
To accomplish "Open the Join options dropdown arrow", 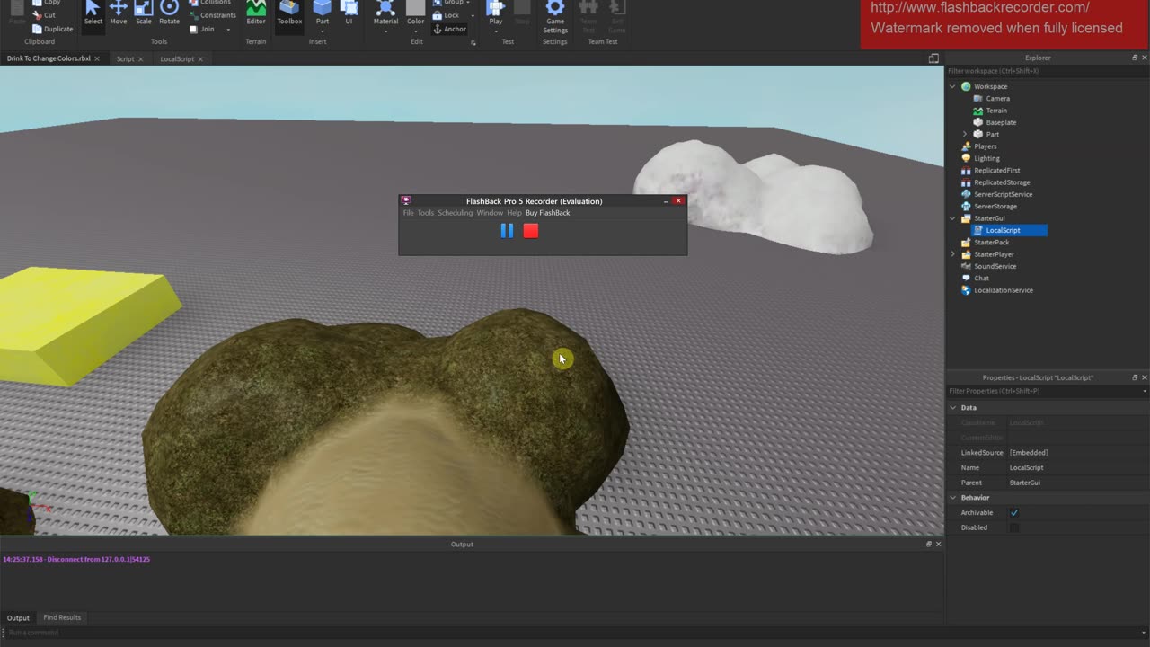I will pos(228,29).
